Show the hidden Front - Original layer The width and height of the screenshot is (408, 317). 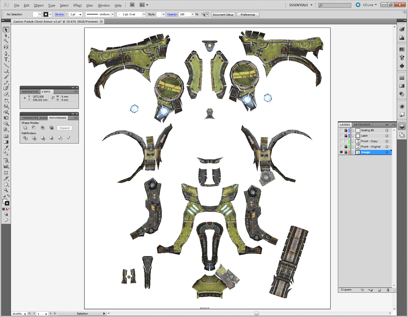click(341, 147)
